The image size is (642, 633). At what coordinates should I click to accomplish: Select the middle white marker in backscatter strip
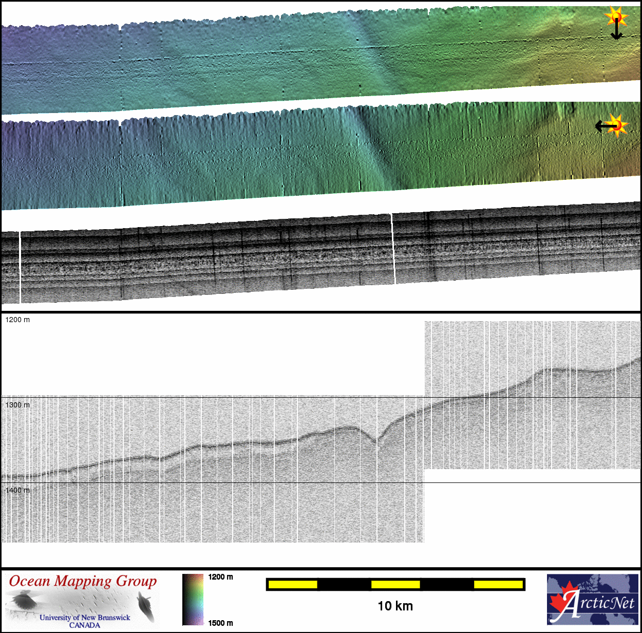(393, 249)
